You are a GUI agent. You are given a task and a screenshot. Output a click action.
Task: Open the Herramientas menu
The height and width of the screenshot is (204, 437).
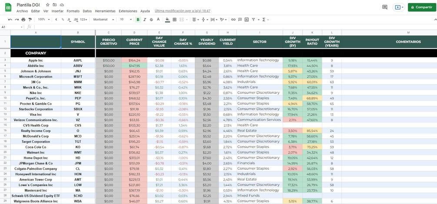(105, 11)
